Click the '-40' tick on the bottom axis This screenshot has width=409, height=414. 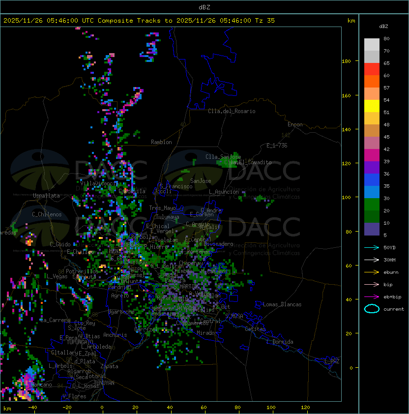(x=32, y=408)
